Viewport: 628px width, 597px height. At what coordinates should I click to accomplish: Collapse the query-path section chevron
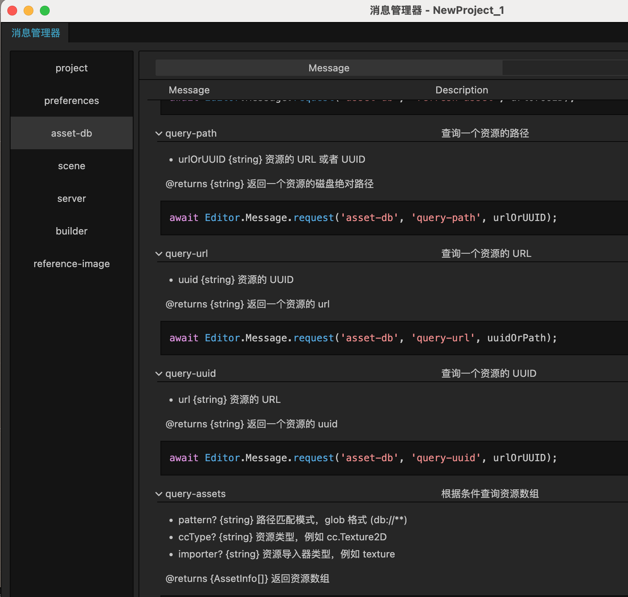(x=159, y=133)
